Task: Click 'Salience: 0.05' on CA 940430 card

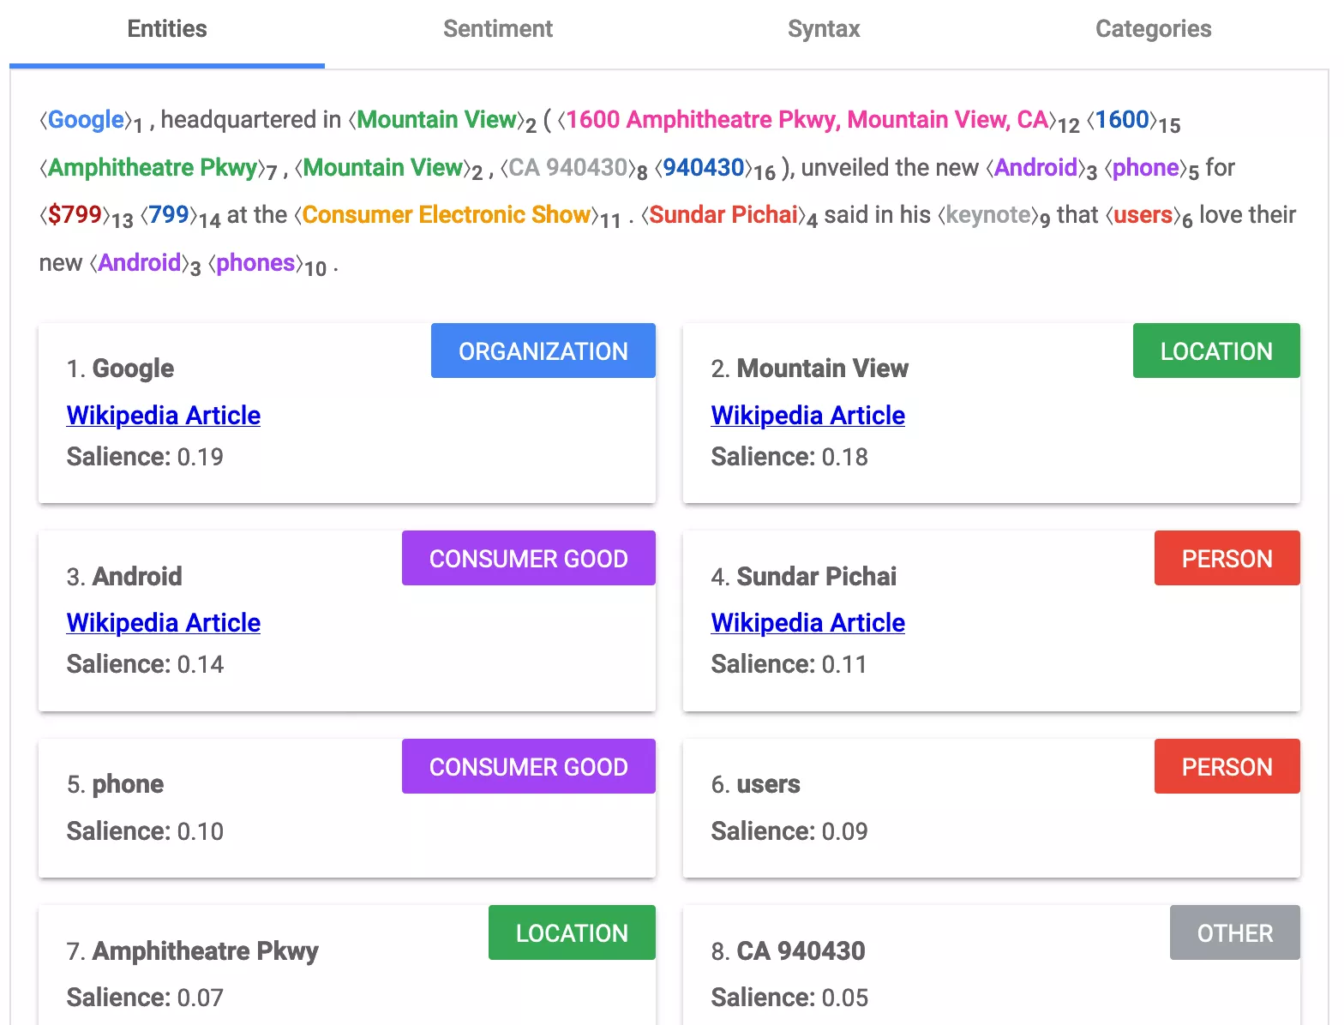Action: [789, 998]
